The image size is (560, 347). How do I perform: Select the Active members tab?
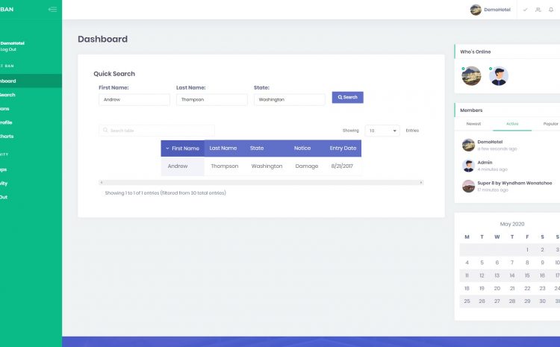512,124
